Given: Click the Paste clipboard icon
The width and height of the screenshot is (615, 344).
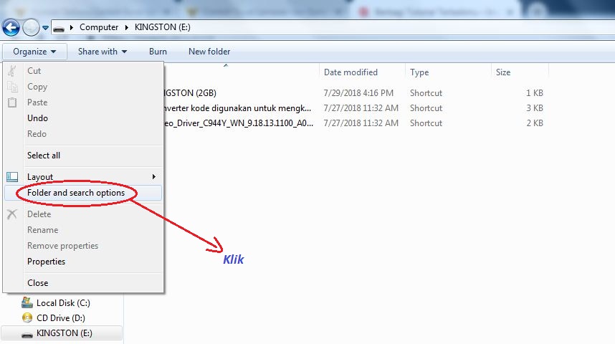Looking at the screenshot, I should point(12,102).
